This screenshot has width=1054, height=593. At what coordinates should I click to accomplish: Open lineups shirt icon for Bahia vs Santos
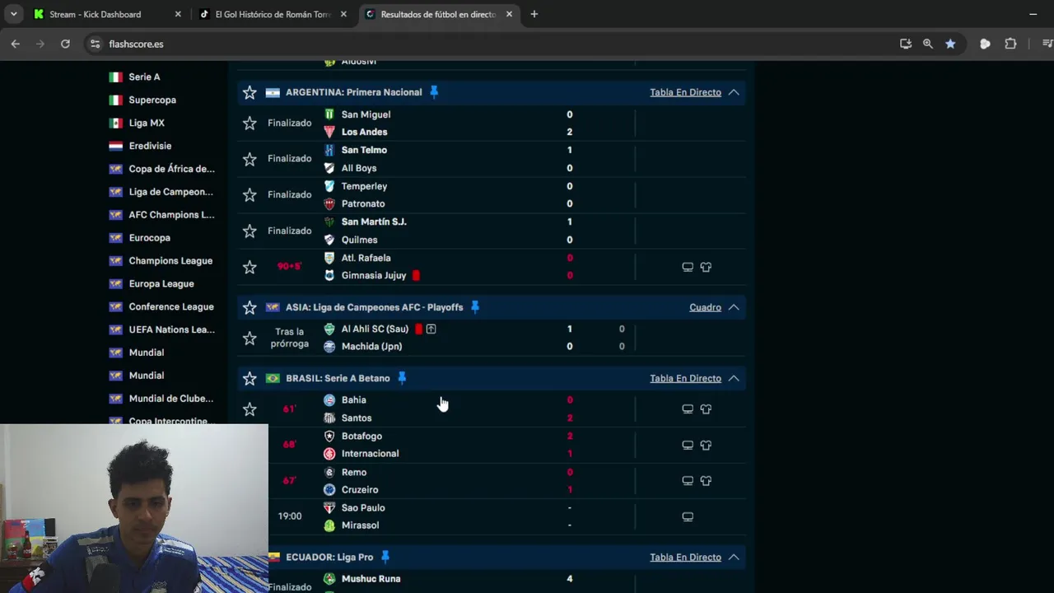pos(706,409)
